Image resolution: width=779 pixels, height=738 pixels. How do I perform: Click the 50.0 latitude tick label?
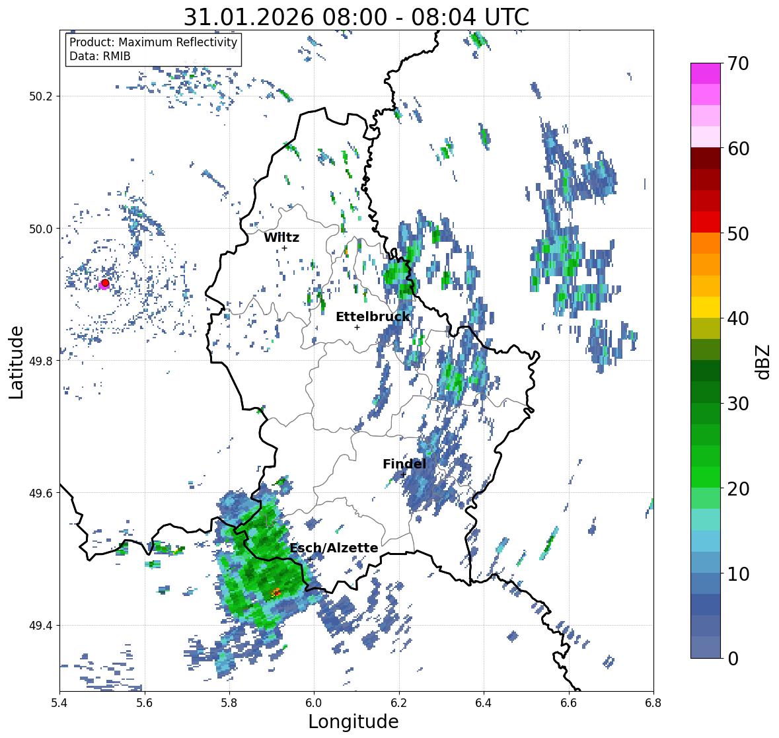41,229
